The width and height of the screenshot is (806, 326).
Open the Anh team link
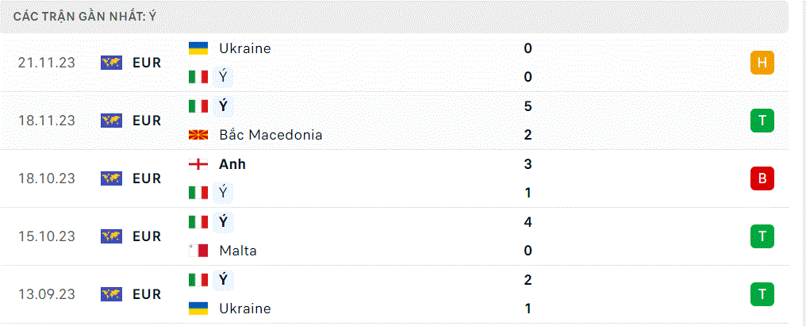232,164
